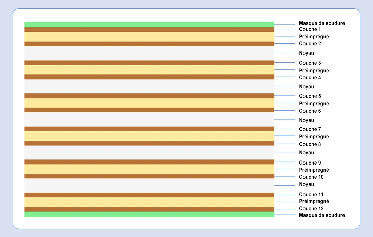373x237 pixels.
Task: Click the "Couche 12" label
Action: [311, 209]
